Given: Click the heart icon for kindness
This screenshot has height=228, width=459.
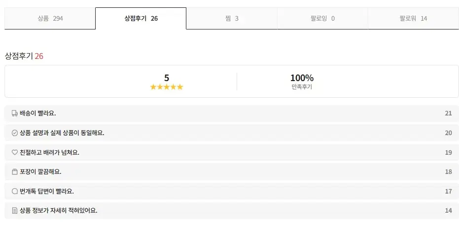Looking at the screenshot, I should pos(14,152).
